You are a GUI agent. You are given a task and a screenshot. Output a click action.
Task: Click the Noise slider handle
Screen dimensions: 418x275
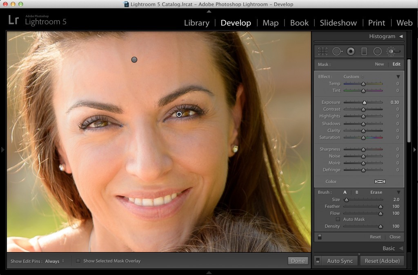coord(363,157)
